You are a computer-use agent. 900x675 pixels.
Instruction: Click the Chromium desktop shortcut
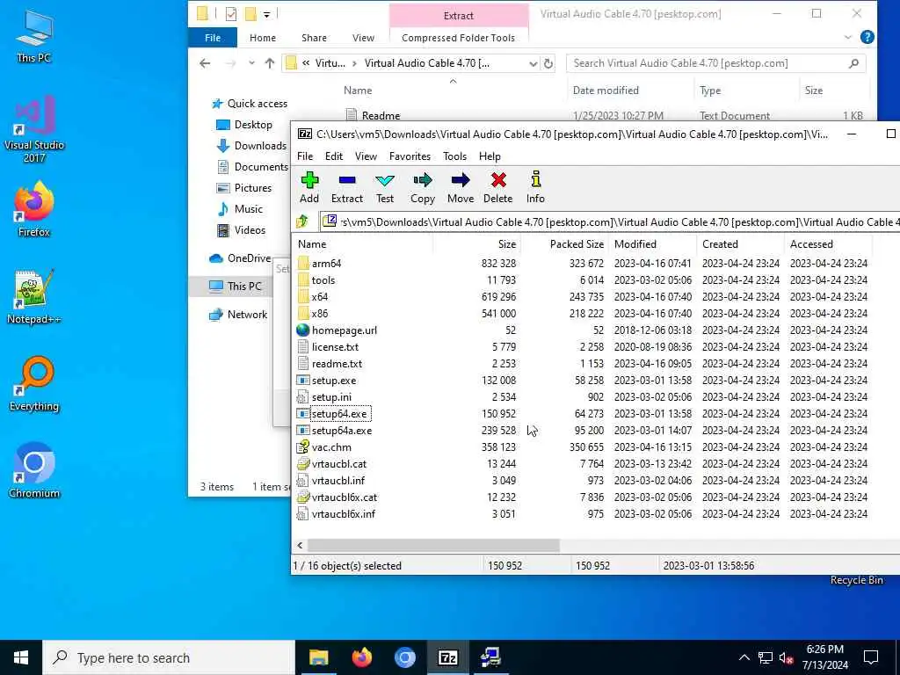pos(34,471)
